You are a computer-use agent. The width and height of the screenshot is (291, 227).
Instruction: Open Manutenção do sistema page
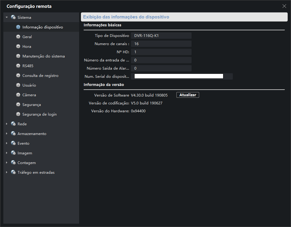click(43, 56)
